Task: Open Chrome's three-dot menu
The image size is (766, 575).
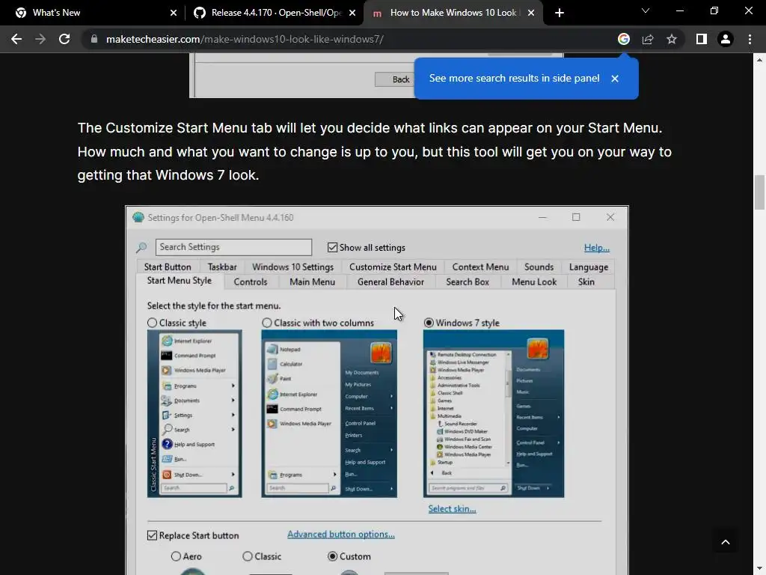Action: tap(750, 39)
